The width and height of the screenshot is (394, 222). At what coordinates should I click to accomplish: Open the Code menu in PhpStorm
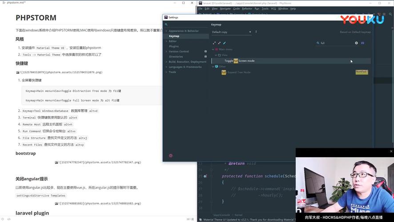(x=237, y=8)
